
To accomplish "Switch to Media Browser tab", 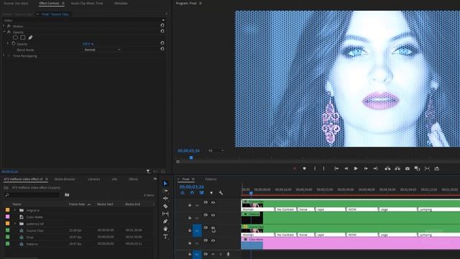I will pyautogui.click(x=65, y=179).
